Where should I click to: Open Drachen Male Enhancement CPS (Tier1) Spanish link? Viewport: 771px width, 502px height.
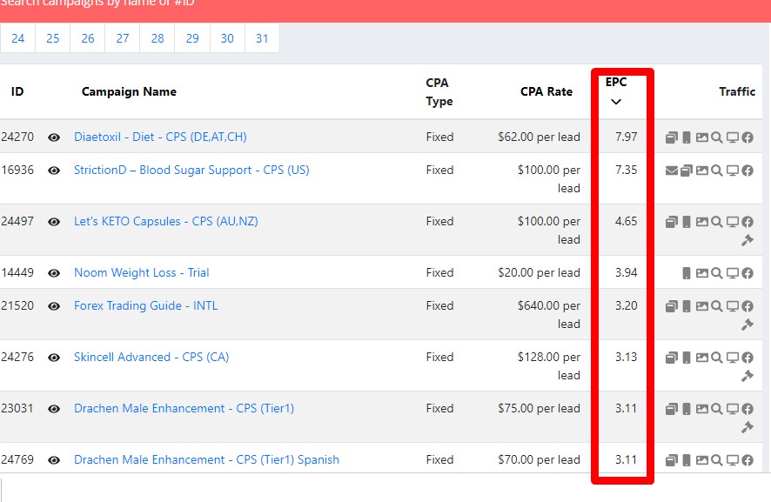pyautogui.click(x=206, y=459)
